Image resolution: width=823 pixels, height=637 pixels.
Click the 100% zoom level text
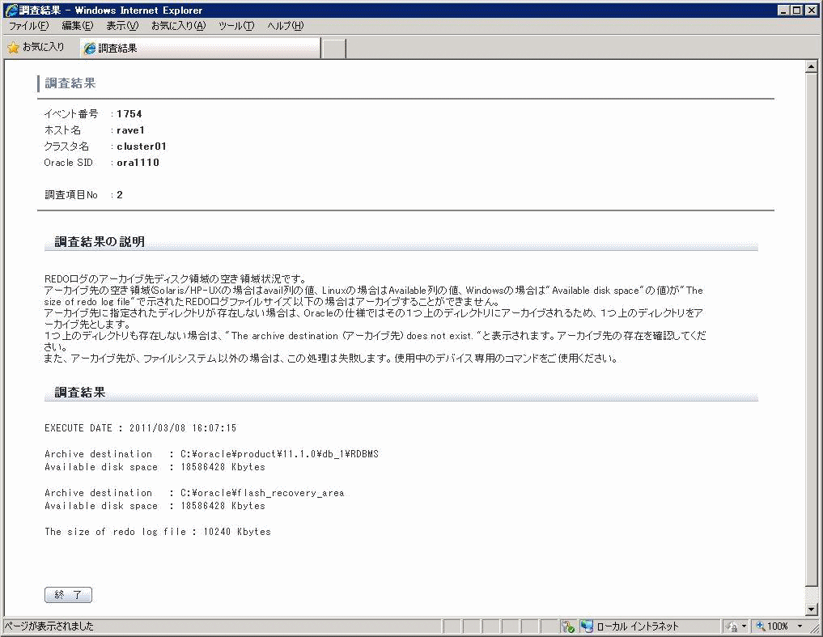(778, 626)
